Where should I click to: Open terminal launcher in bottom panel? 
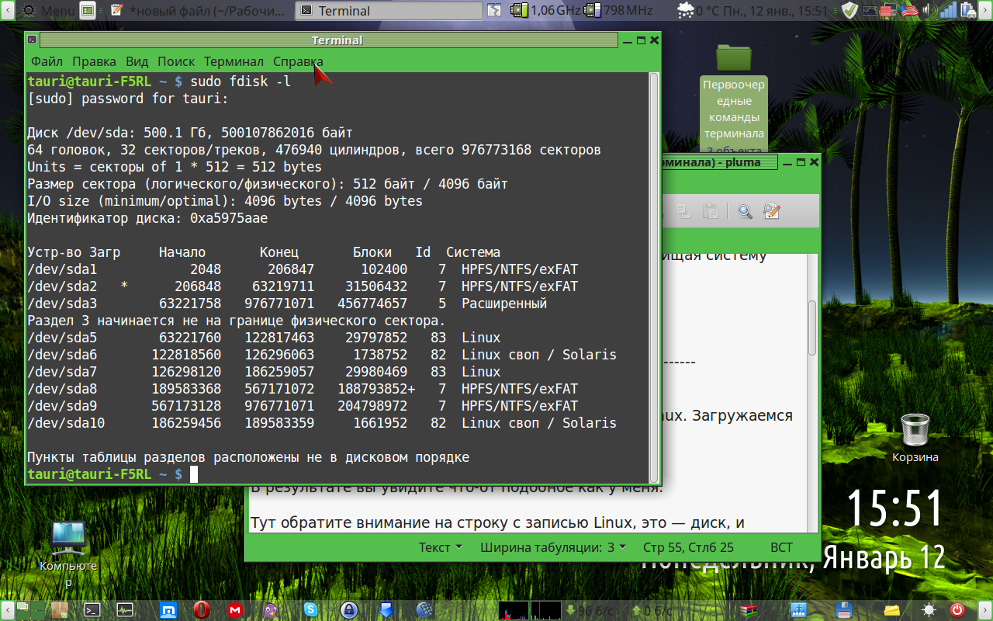92,610
